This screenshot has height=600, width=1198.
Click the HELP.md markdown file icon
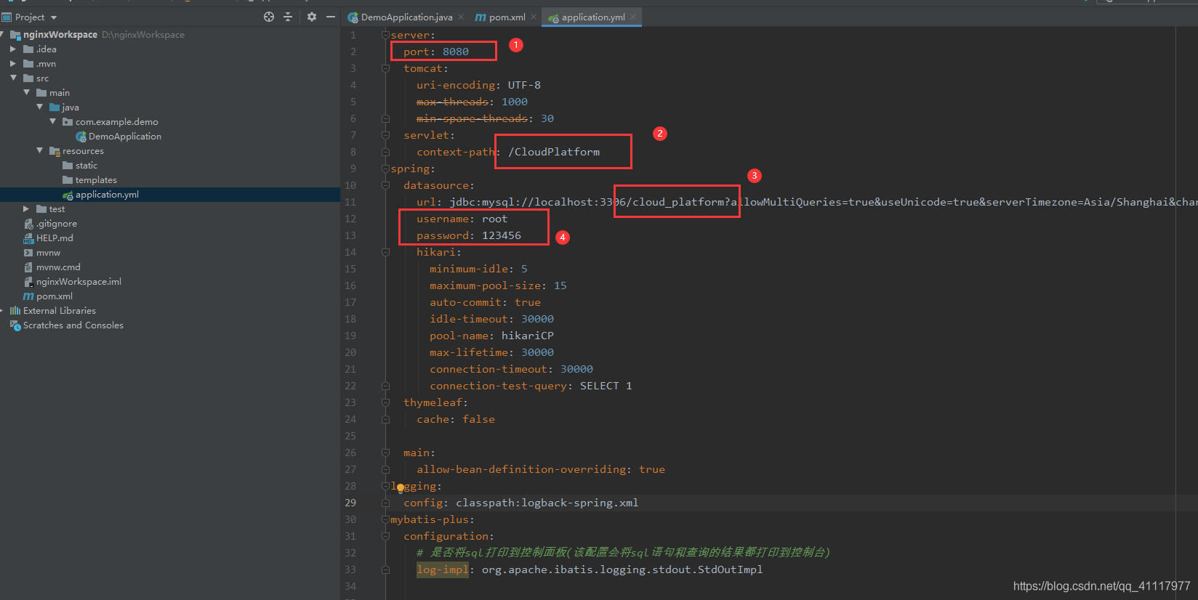28,238
